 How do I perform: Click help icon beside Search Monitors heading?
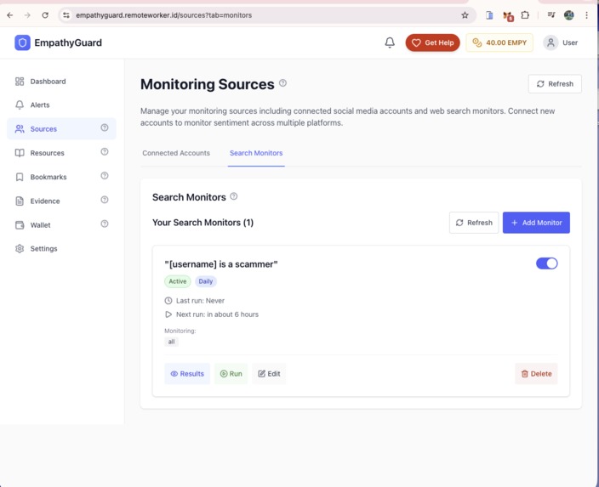coord(234,196)
